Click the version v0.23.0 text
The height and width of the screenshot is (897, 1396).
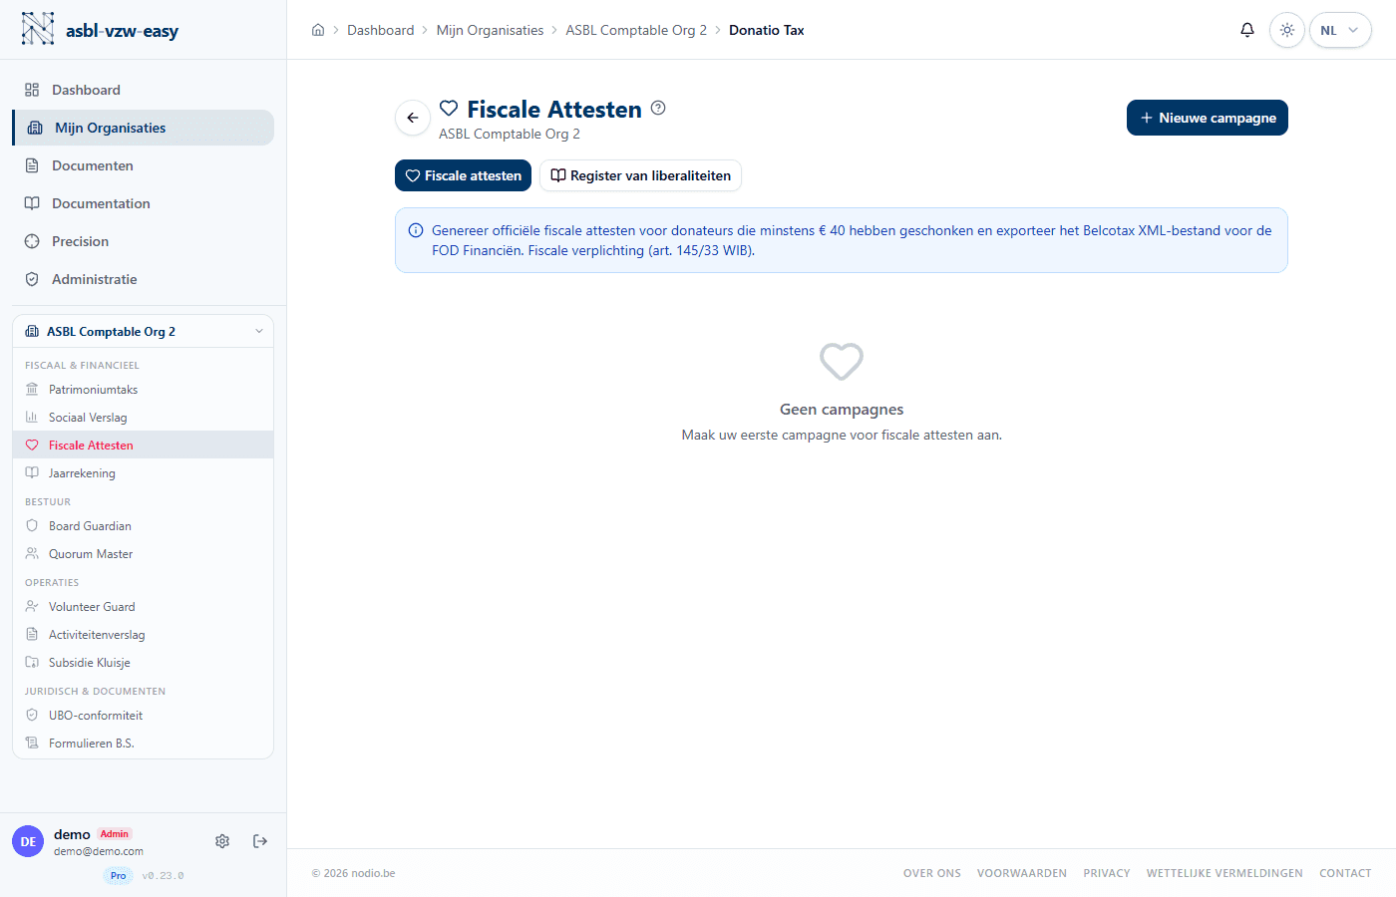[x=163, y=876]
